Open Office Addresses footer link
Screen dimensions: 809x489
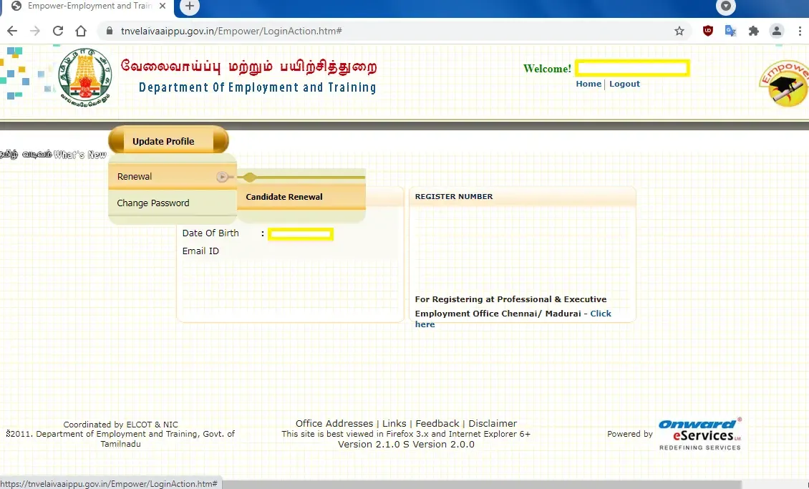[334, 424]
